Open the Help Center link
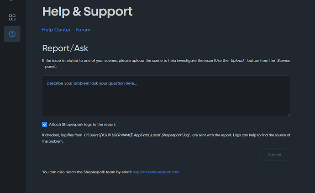This screenshot has width=315, height=193. pyautogui.click(x=56, y=30)
